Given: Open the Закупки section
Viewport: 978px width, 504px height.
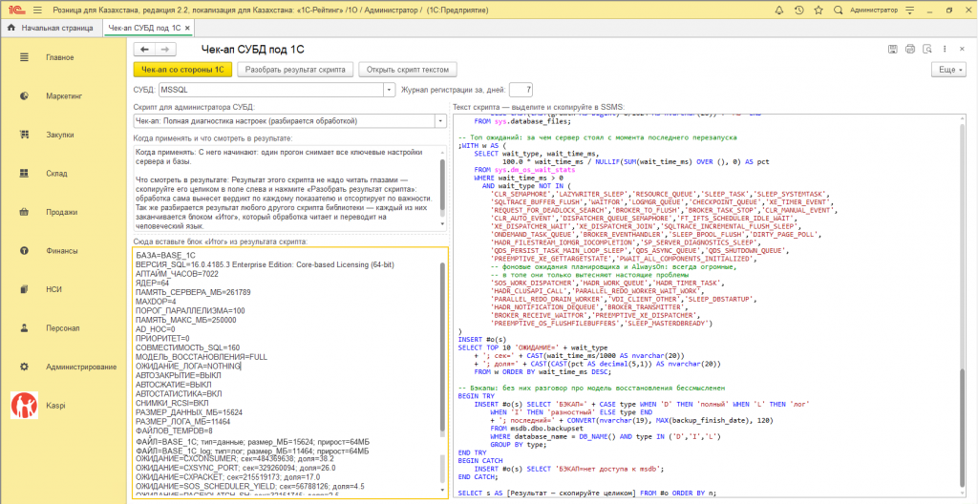Looking at the screenshot, I should pyautogui.click(x=60, y=135).
